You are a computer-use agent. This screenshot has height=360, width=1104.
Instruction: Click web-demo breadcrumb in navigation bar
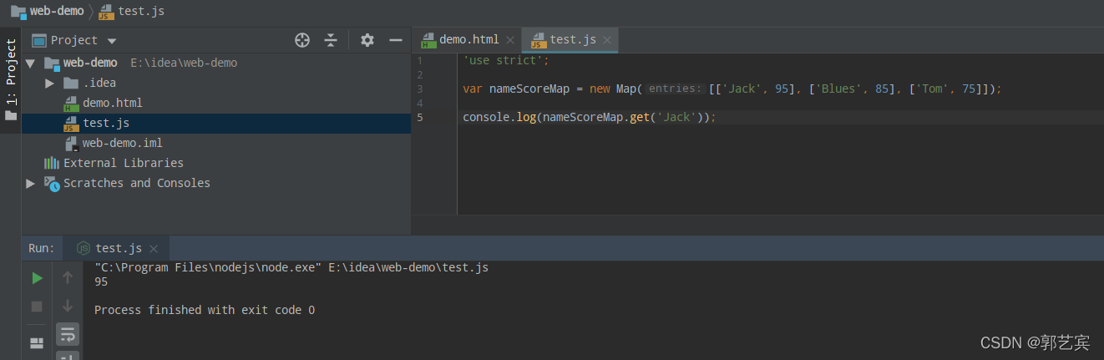(x=57, y=11)
